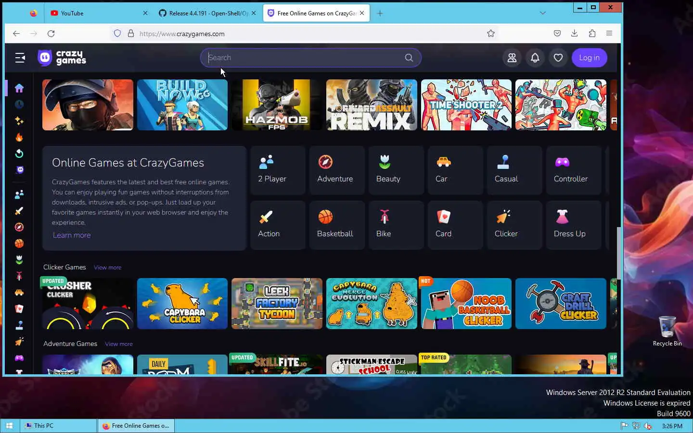Select the Home icon in sidebar
Screen dimensions: 693x433
tap(19, 88)
